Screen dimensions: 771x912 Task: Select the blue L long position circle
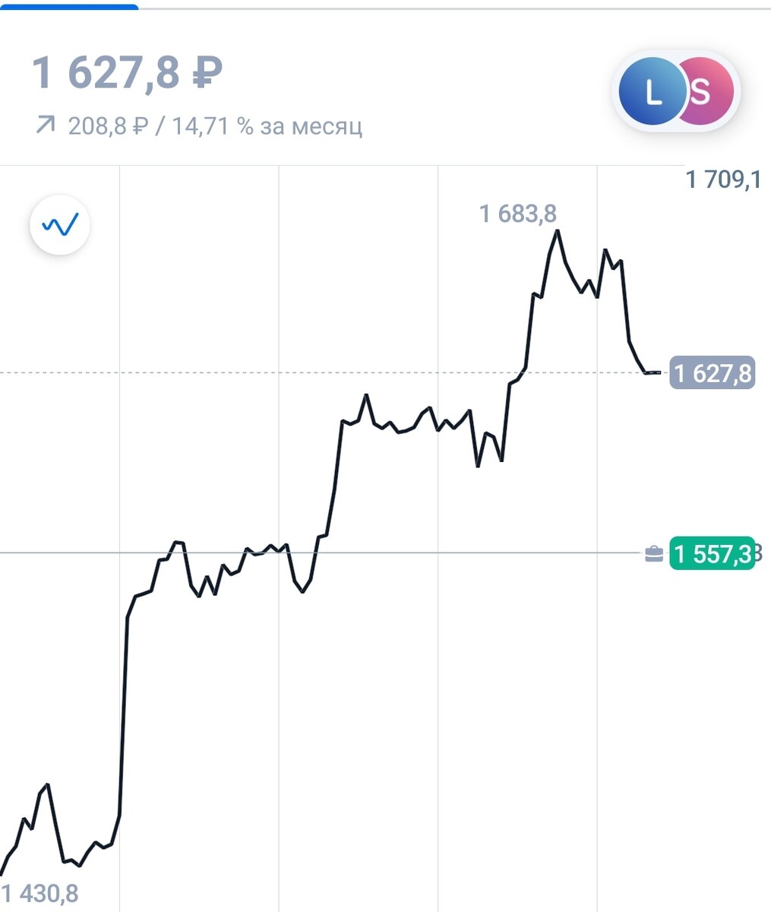click(651, 91)
